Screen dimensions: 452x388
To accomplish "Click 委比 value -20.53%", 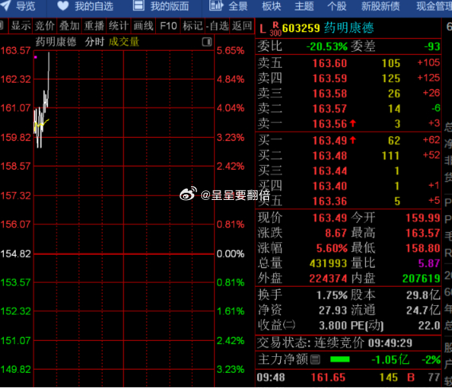I will pos(327,46).
